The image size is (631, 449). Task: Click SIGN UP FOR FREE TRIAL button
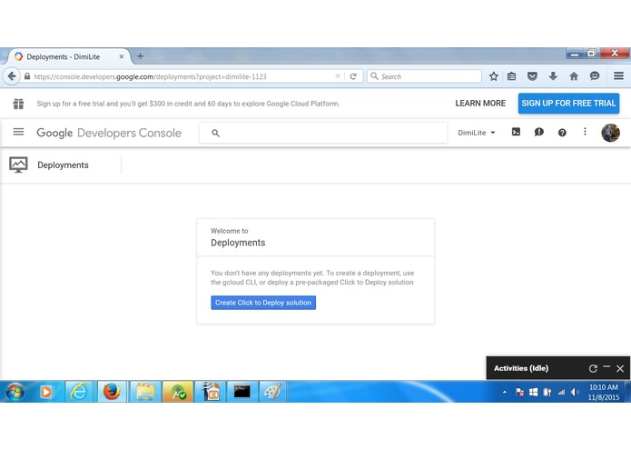pos(568,103)
